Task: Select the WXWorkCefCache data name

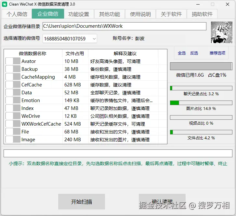Action: 41,124
